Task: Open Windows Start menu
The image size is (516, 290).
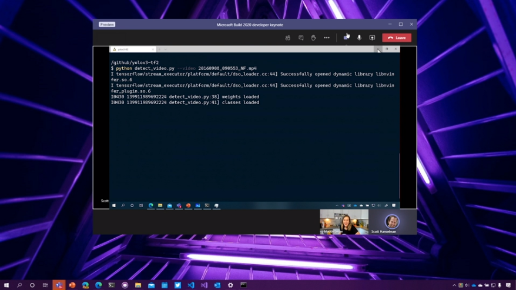Action: pyautogui.click(x=6, y=285)
